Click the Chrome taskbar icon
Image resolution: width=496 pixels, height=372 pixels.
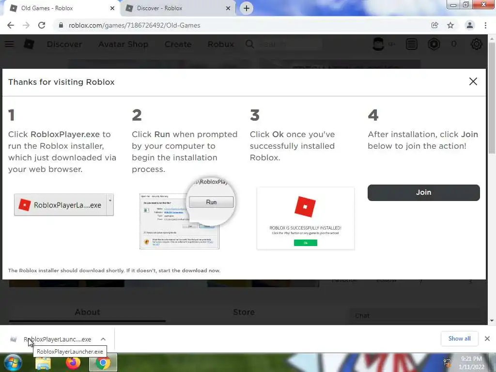click(x=103, y=363)
